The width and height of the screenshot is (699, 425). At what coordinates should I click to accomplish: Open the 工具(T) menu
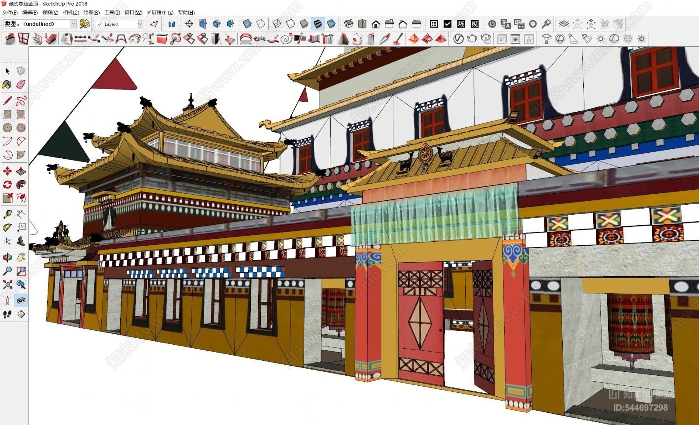pyautogui.click(x=112, y=13)
